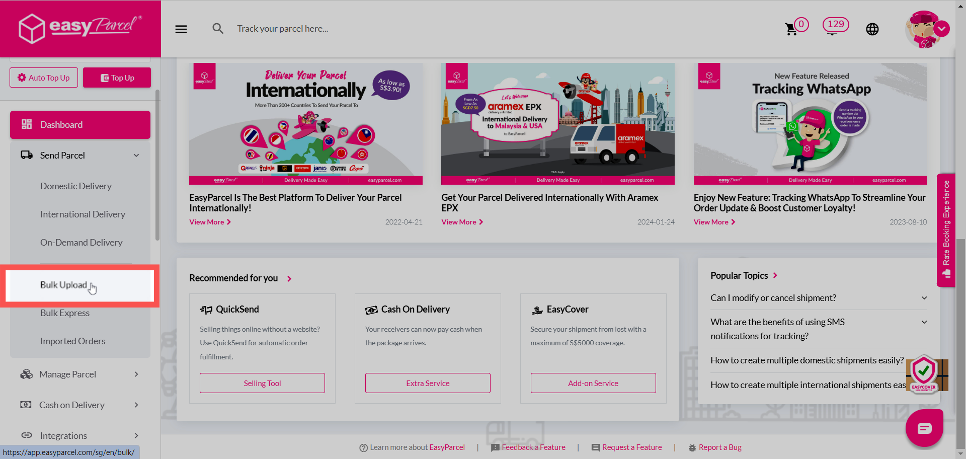Screen dimensions: 966x459
Task: Open the user avatar profile menu
Action: [x=925, y=29]
